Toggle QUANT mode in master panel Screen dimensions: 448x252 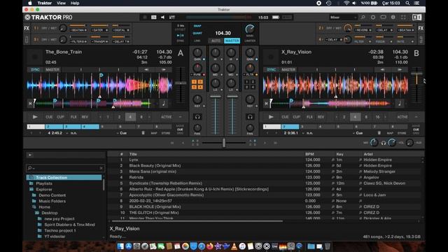(197, 33)
